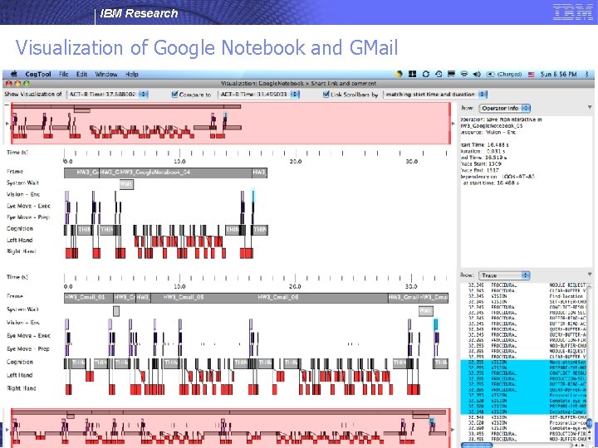Image resolution: width=598 pixels, height=448 pixels.
Task: Open the Apple menu
Action: 14,74
